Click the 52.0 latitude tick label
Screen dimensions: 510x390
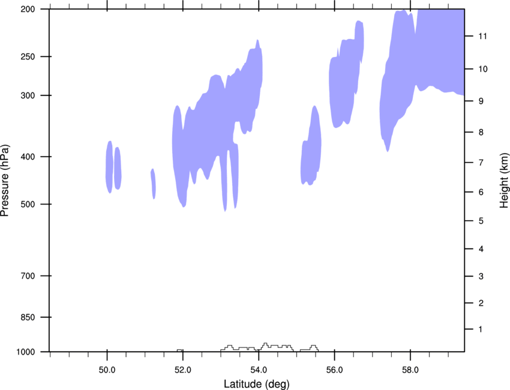tap(183, 370)
